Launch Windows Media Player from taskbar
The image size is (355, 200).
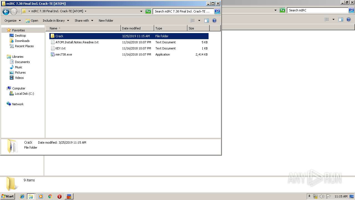coord(41,196)
